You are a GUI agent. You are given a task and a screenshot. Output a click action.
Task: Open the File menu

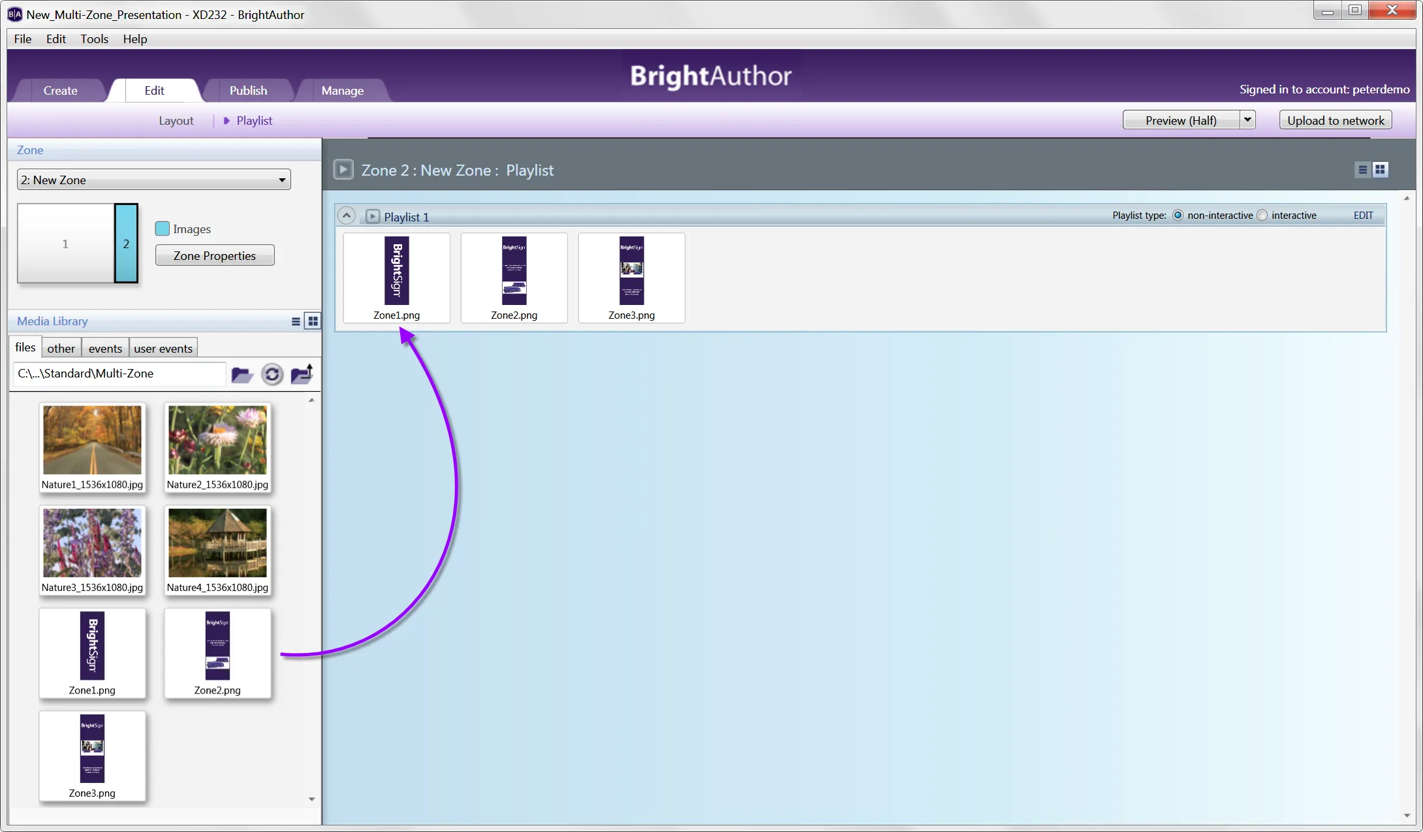[x=23, y=39]
